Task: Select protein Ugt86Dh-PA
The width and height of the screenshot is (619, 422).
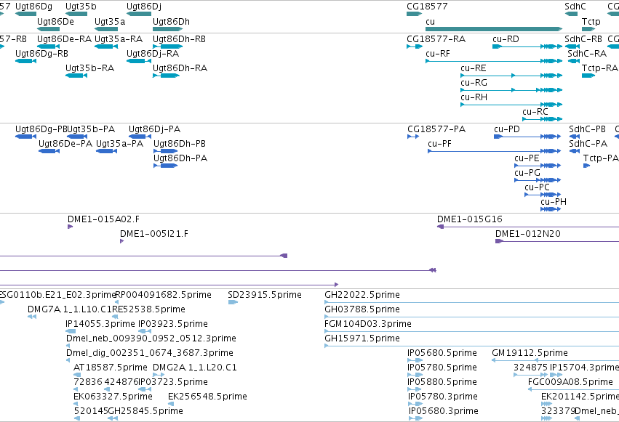Action: pyautogui.click(x=165, y=166)
